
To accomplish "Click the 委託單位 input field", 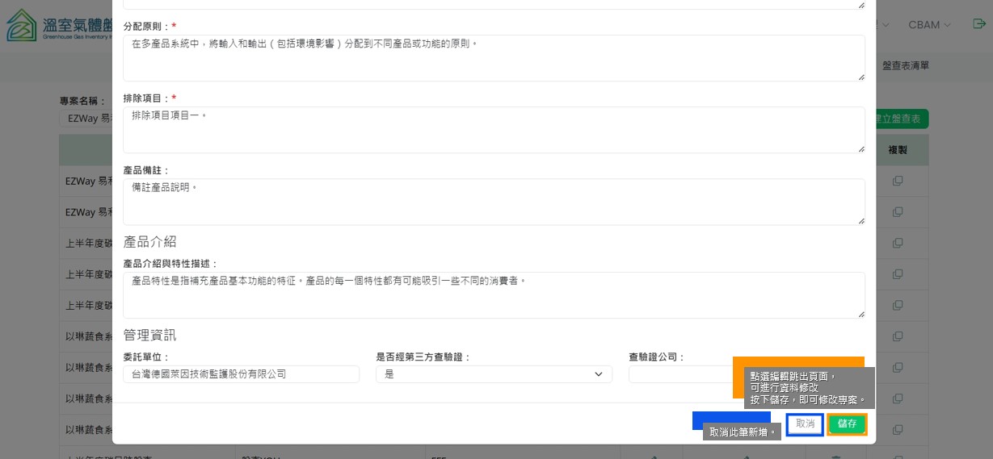I will click(x=241, y=374).
